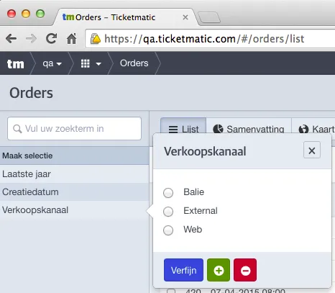Click the security warning padlock icon

point(96,39)
